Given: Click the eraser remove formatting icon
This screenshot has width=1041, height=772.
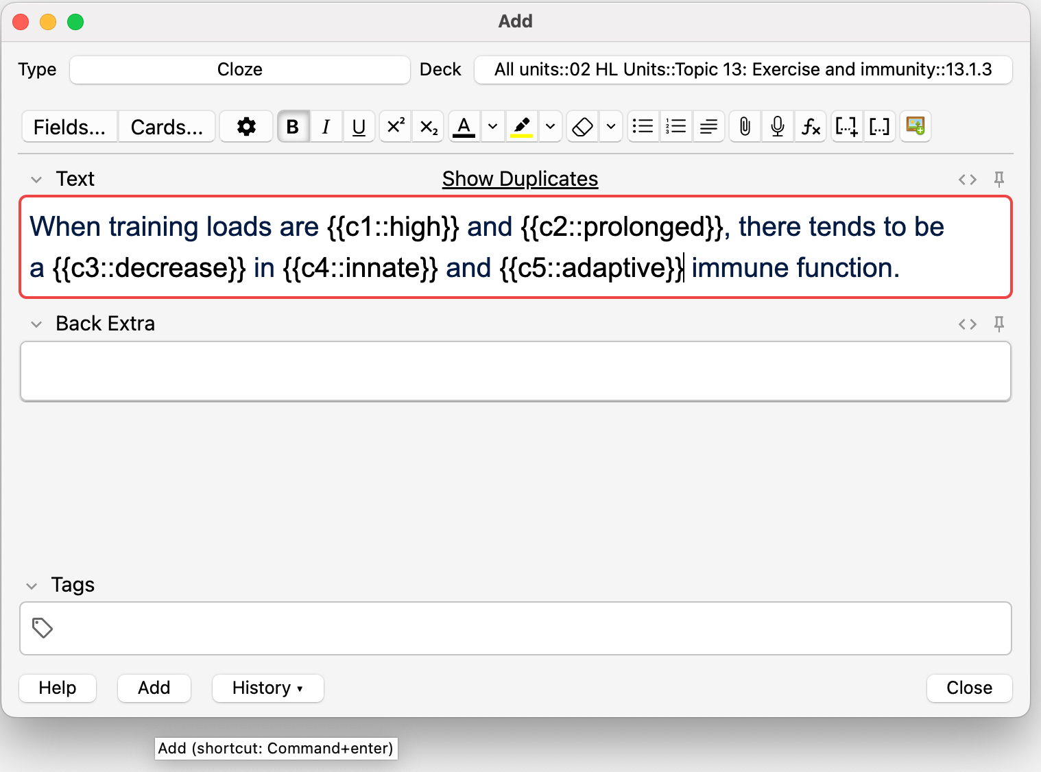Looking at the screenshot, I should pos(582,127).
